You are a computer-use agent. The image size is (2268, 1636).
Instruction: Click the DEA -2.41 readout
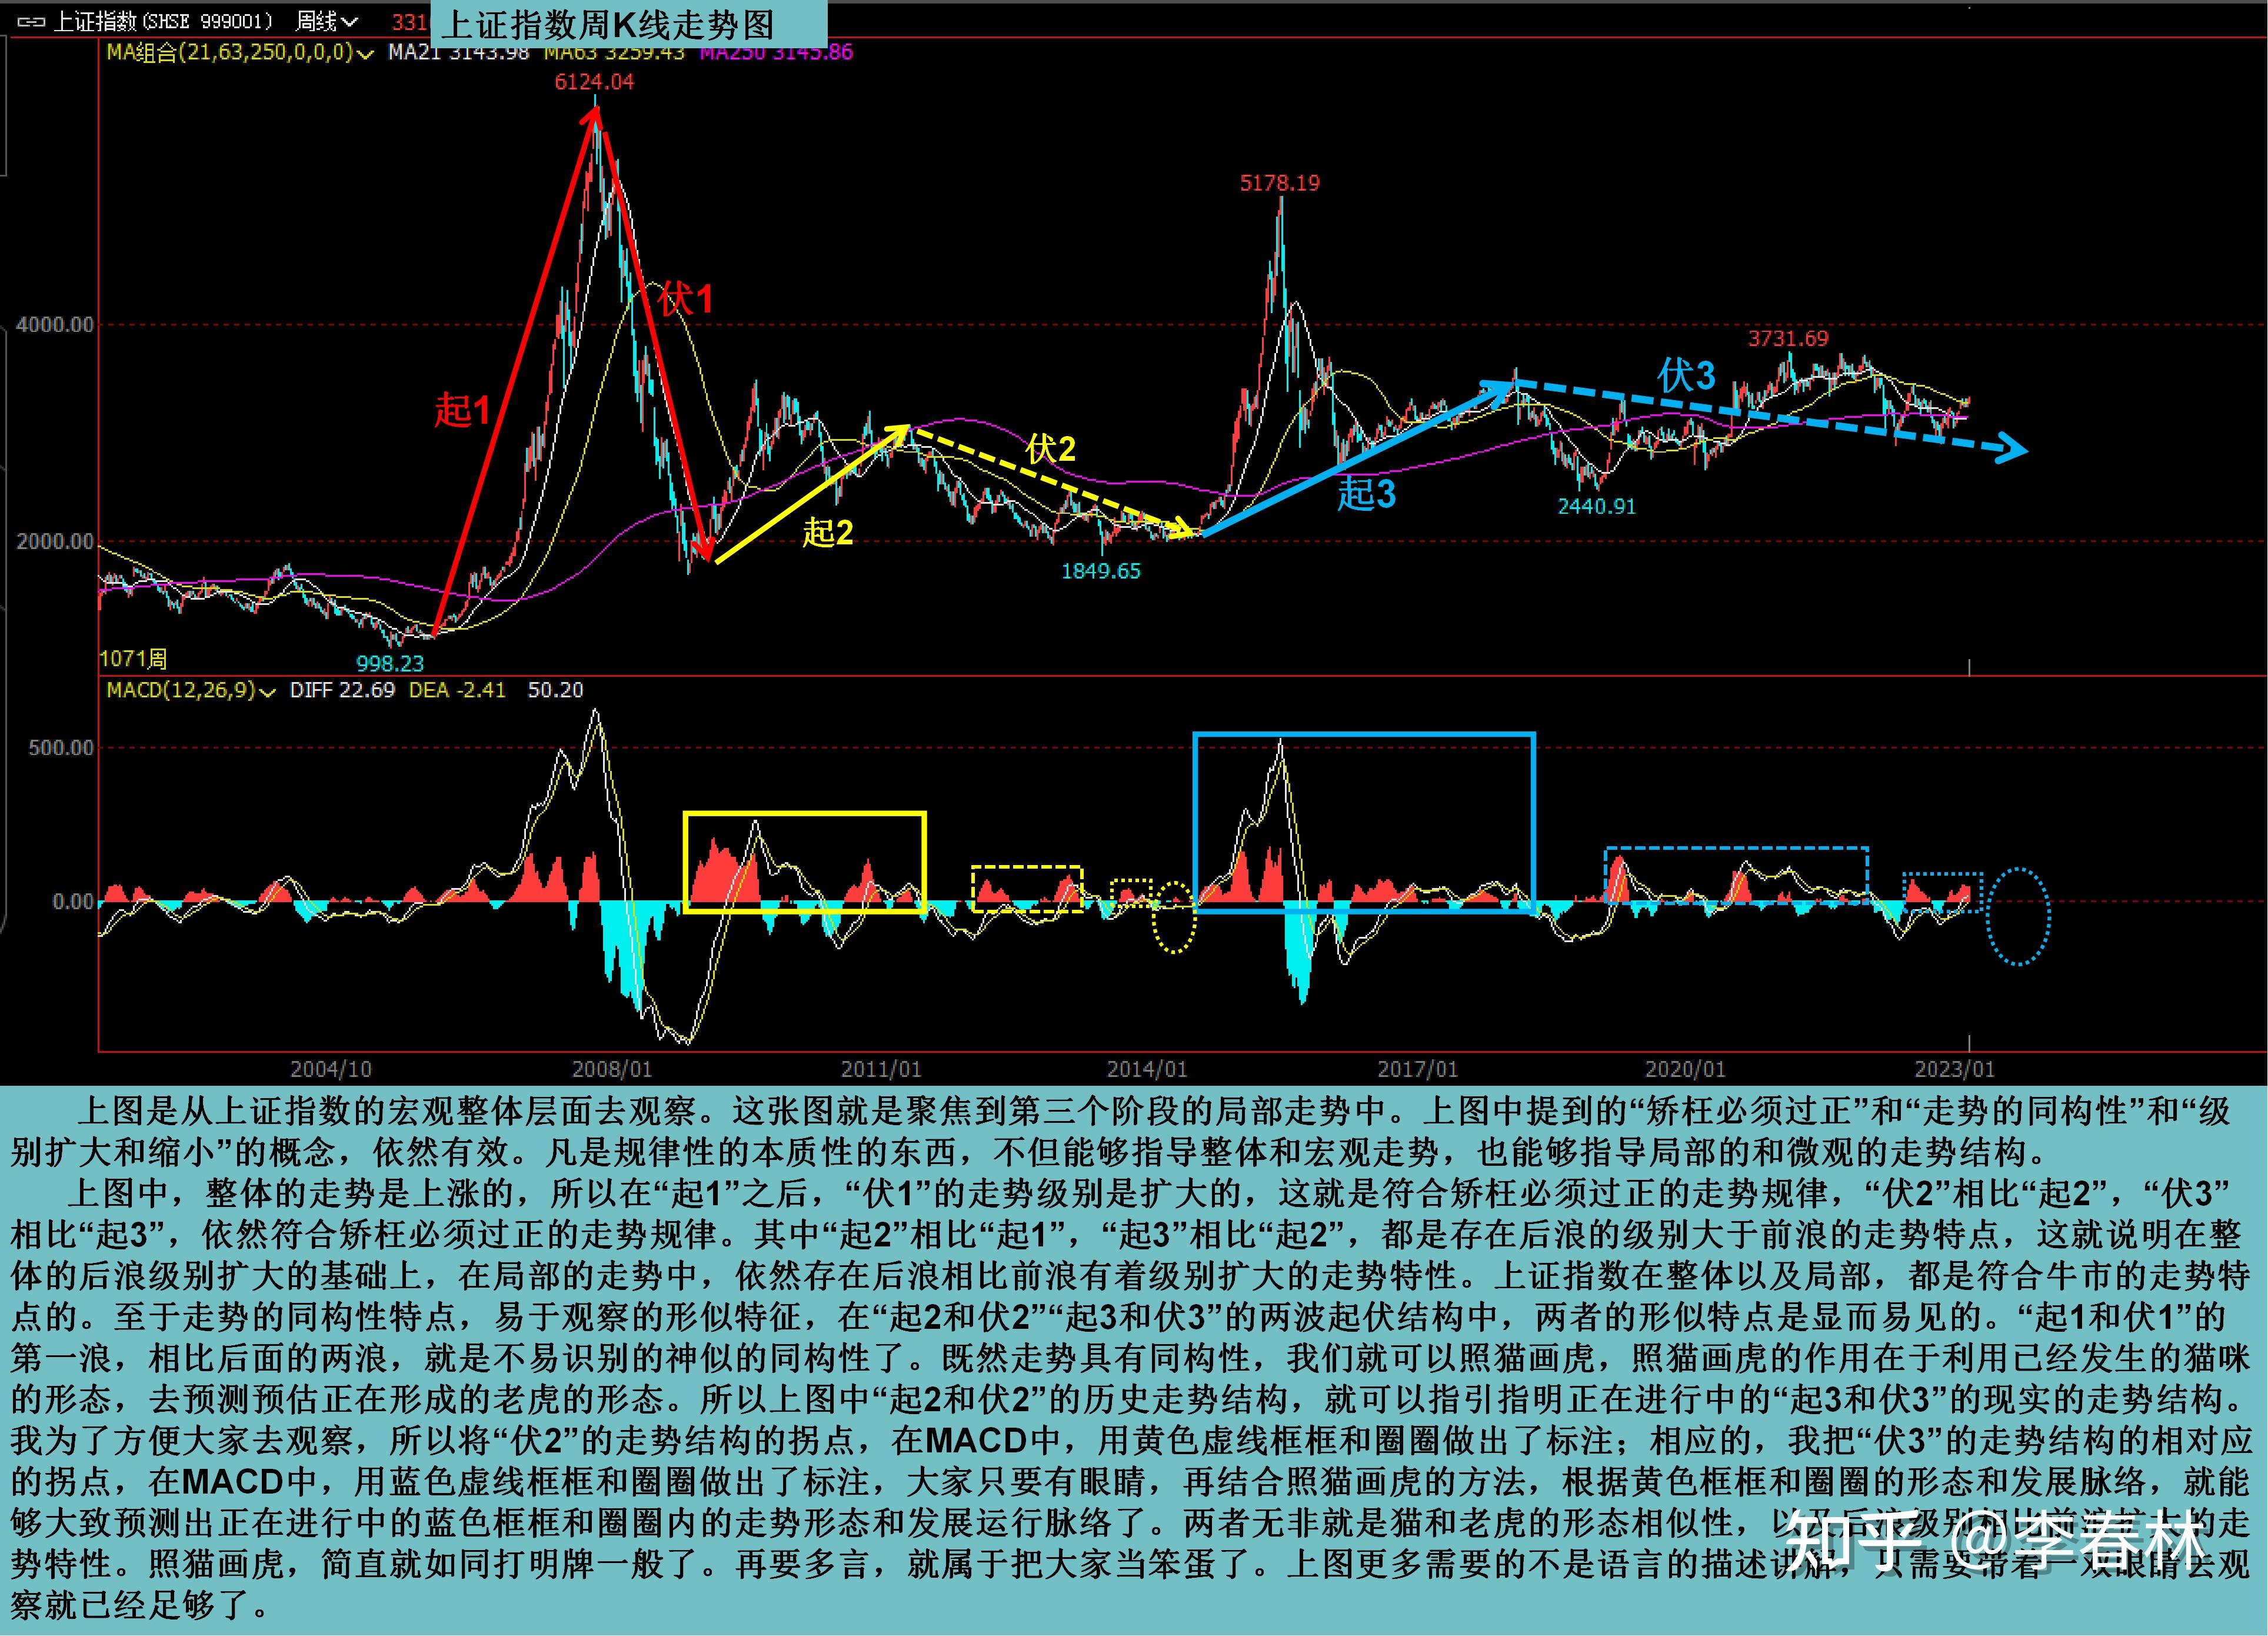pos(457,690)
